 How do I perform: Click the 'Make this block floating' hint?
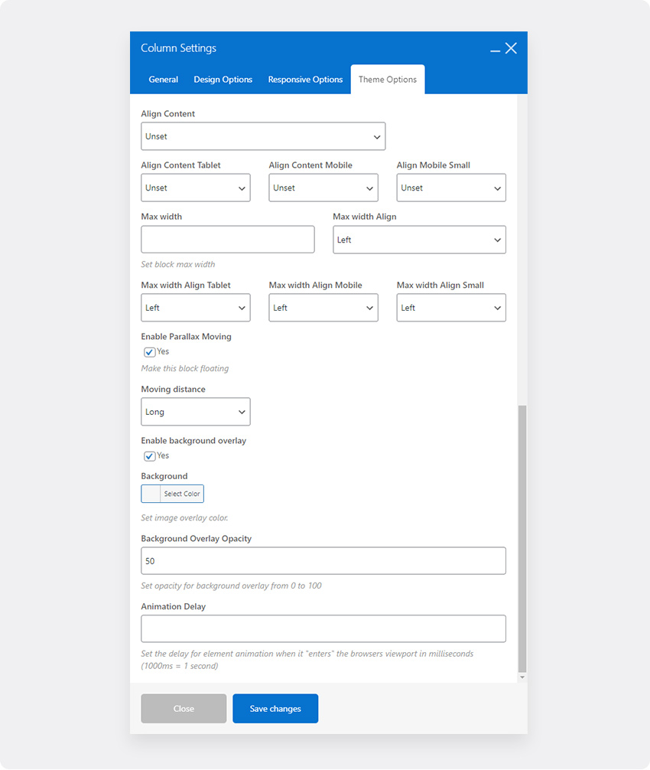184,368
